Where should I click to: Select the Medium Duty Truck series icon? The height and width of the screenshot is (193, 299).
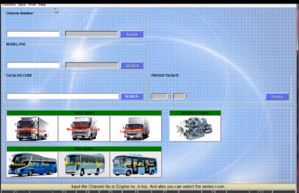[84, 128]
